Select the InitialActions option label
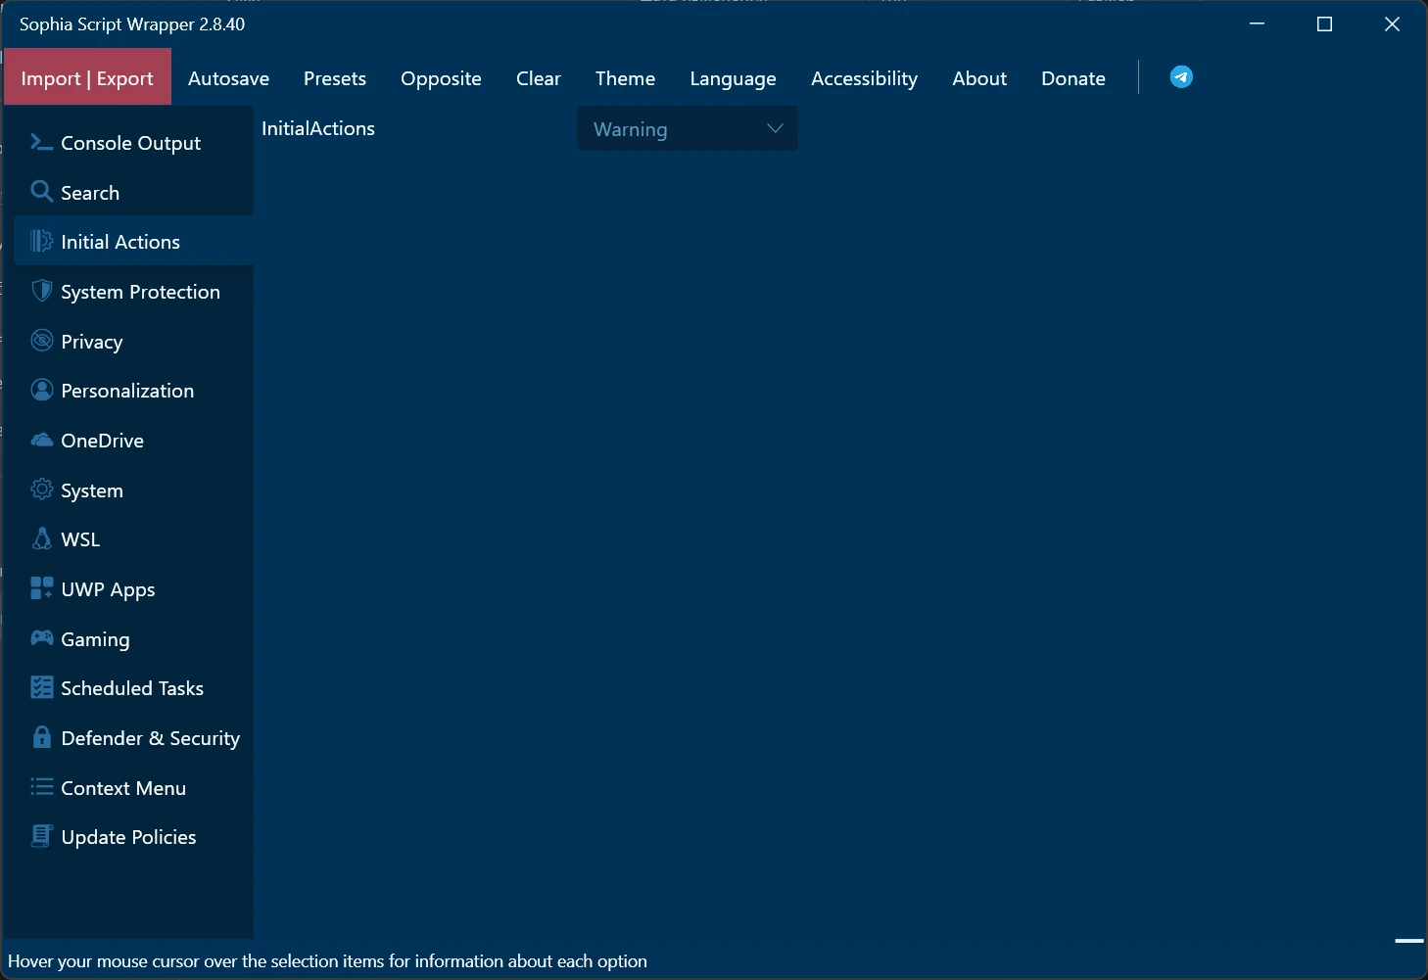Screen dimensions: 1428x980 [x=318, y=128]
